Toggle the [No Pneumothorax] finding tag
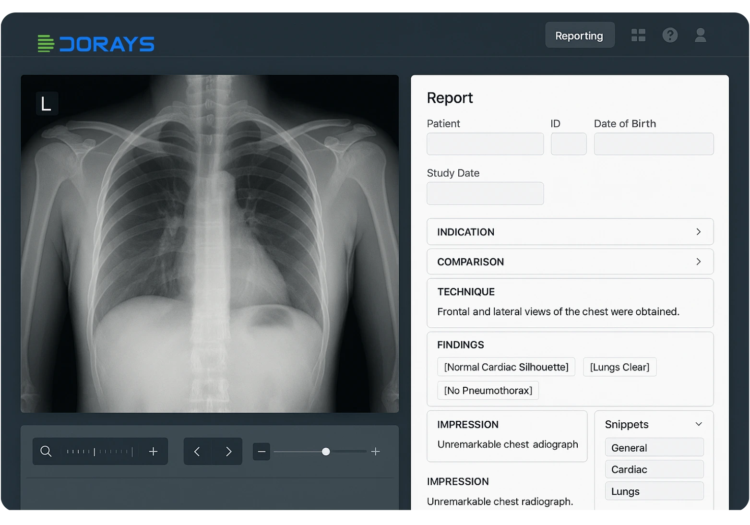This screenshot has width=750, height=525. 488,391
